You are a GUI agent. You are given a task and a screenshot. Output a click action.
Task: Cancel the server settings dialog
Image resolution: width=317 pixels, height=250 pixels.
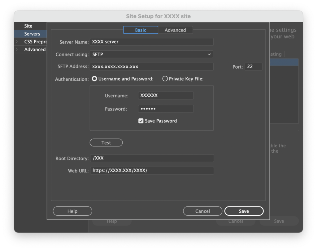(202, 211)
